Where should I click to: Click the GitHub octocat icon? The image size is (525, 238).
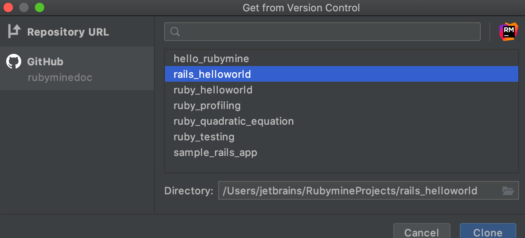(x=14, y=62)
